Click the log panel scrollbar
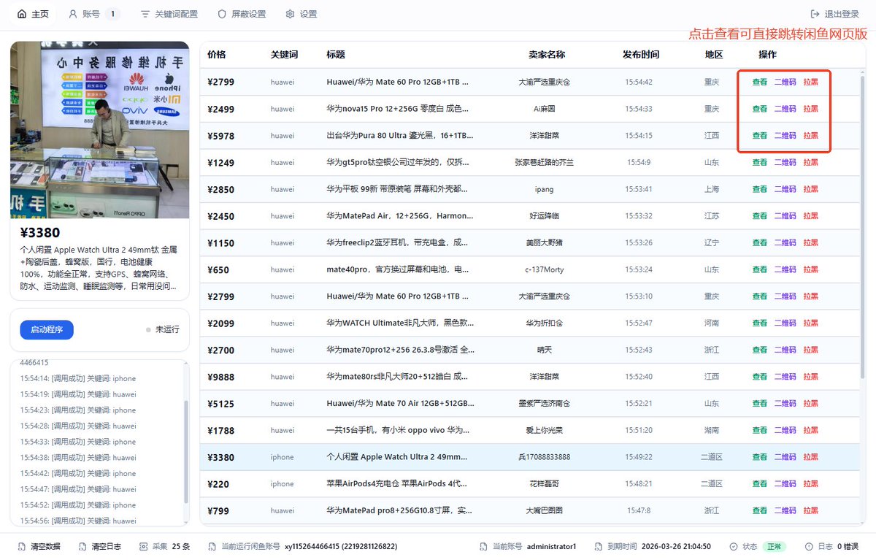This screenshot has width=876, height=560. click(x=185, y=451)
